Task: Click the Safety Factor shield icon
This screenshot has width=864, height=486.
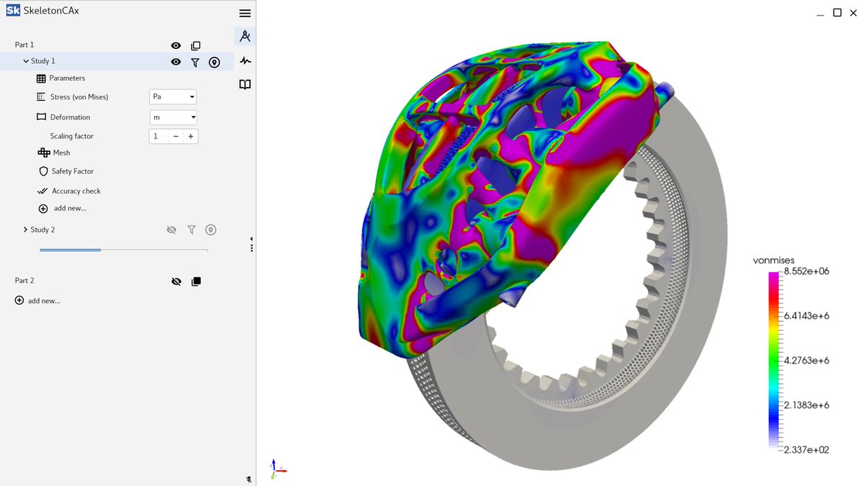Action: point(43,171)
